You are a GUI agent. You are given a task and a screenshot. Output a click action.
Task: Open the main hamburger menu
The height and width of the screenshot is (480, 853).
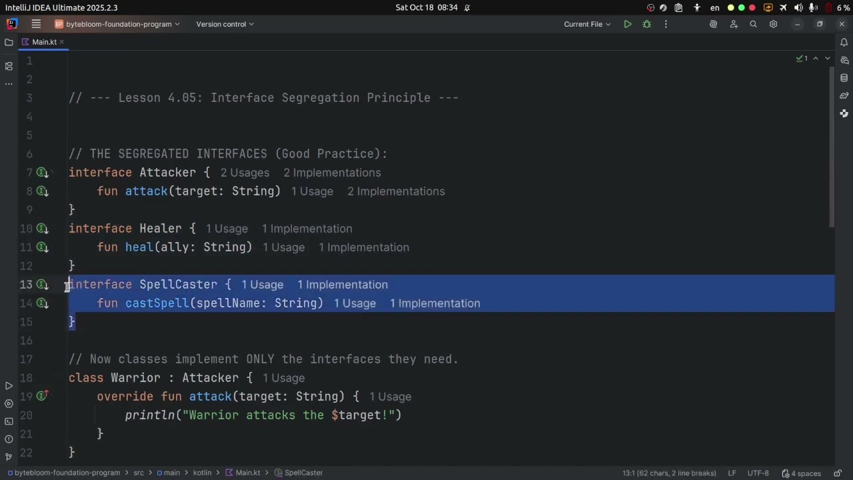36,24
